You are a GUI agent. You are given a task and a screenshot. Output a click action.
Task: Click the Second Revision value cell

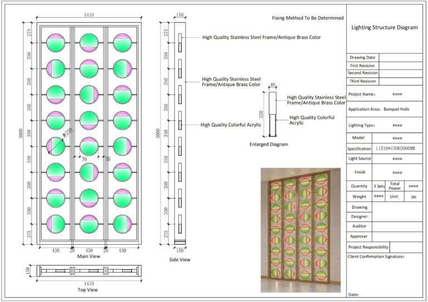(x=401, y=73)
